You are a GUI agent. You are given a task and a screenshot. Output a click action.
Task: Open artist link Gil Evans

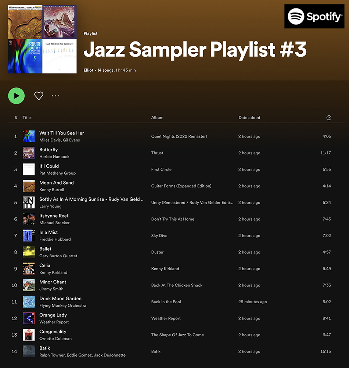point(71,140)
